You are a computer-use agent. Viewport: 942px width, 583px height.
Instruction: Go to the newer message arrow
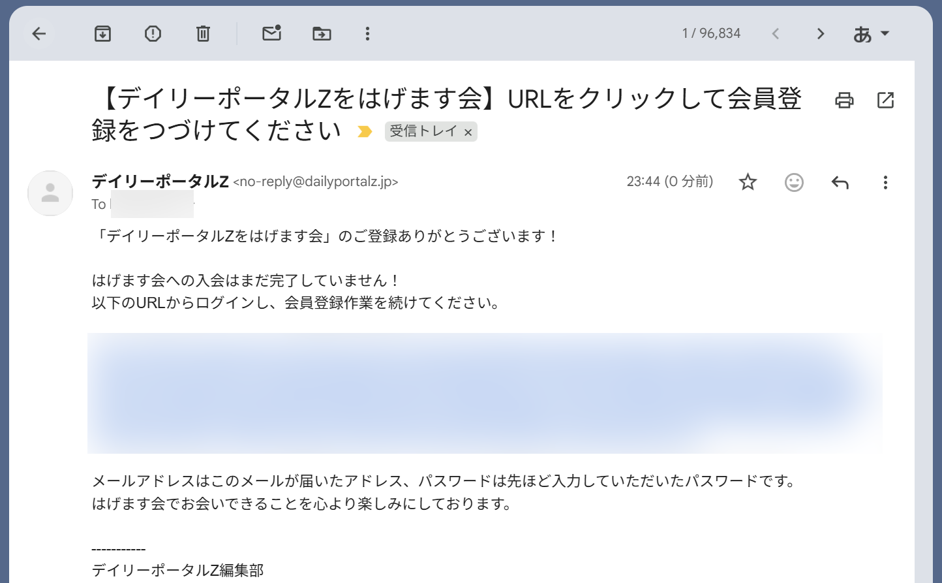point(776,34)
